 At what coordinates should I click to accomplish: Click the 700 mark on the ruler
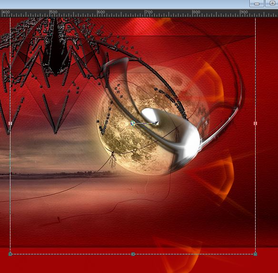[x=149, y=12]
